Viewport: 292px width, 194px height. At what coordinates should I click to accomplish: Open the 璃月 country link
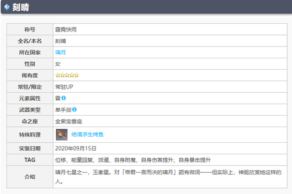[x=61, y=52]
